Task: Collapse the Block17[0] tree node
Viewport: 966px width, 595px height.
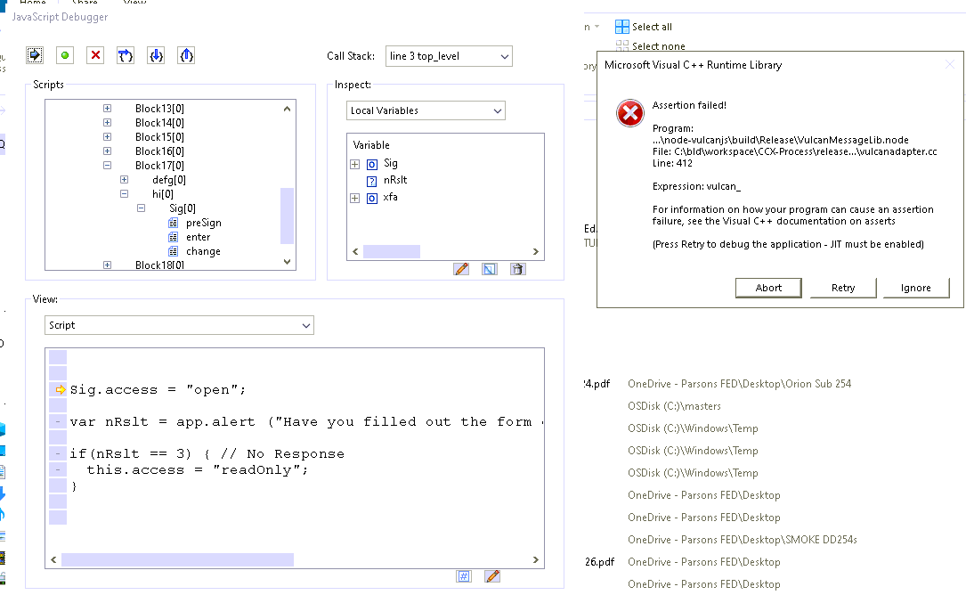Action: point(107,166)
